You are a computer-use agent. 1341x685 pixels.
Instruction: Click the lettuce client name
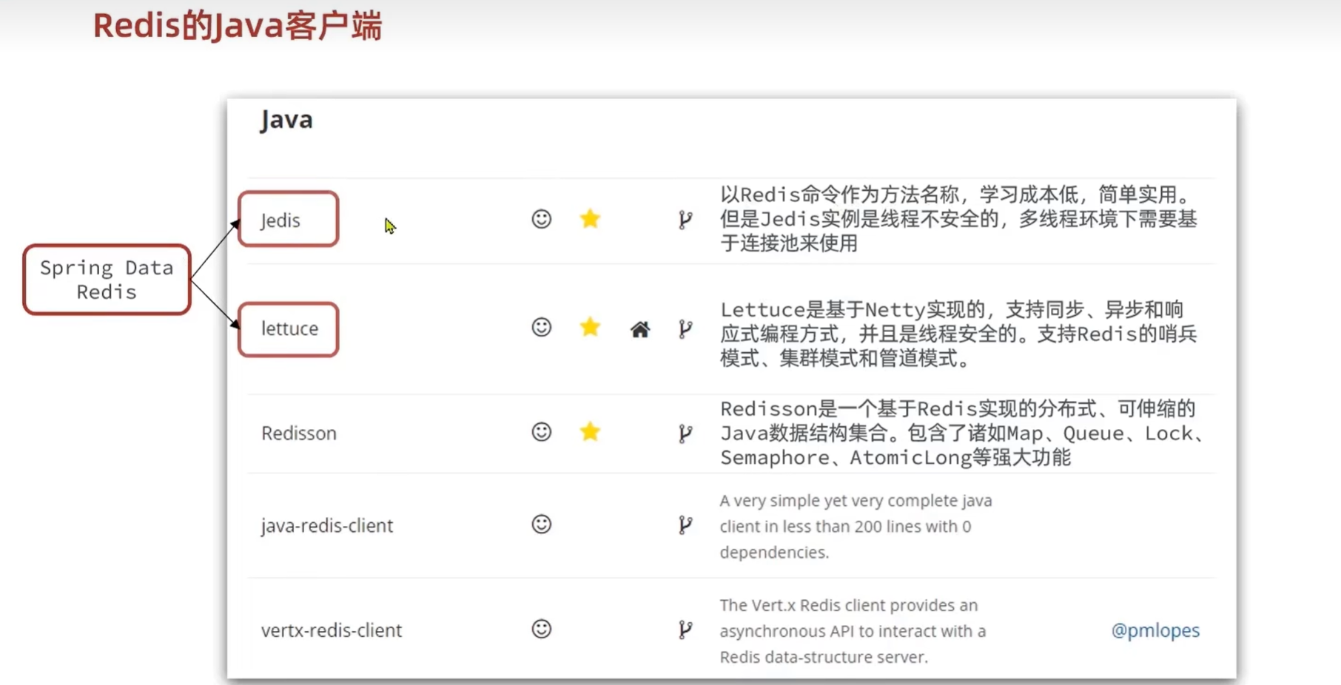[289, 328]
